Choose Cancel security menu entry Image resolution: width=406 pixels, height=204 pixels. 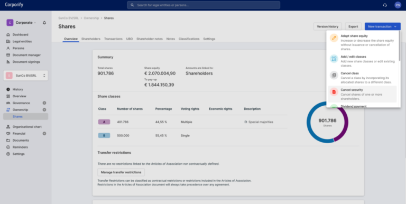pyautogui.click(x=363, y=94)
